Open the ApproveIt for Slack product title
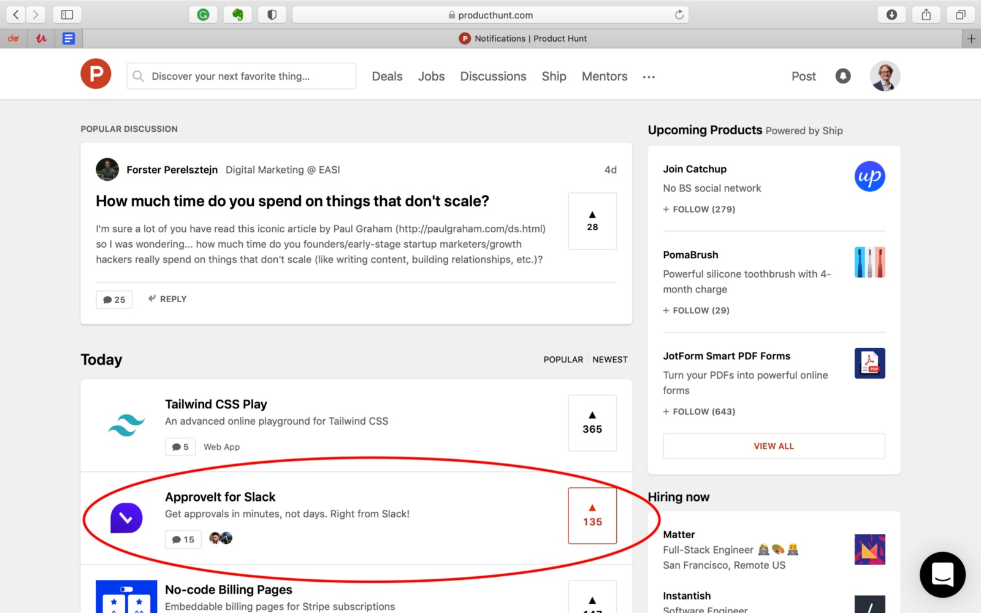 220,497
